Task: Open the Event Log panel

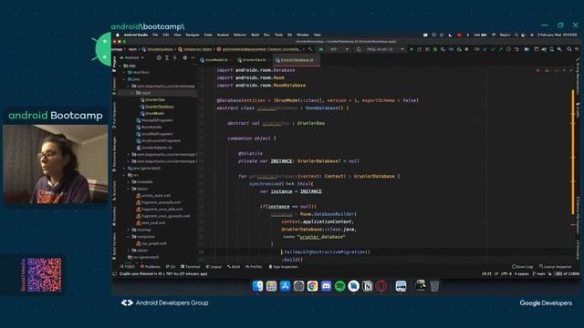Action: point(522,267)
